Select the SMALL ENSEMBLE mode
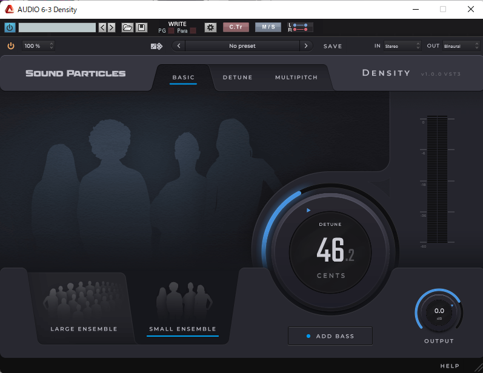 tap(182, 308)
